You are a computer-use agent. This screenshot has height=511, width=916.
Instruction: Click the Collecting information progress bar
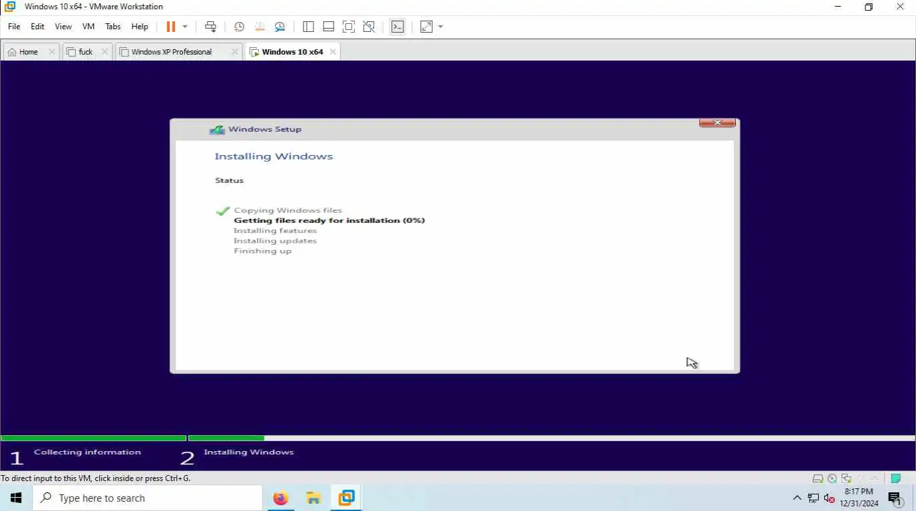click(x=93, y=438)
